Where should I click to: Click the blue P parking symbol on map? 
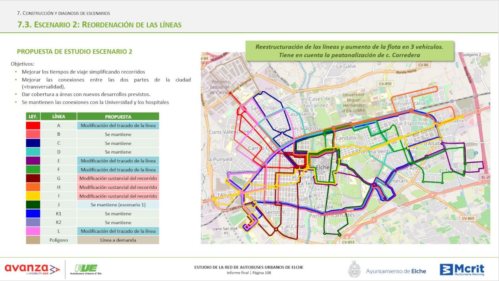pyautogui.click(x=476, y=154)
